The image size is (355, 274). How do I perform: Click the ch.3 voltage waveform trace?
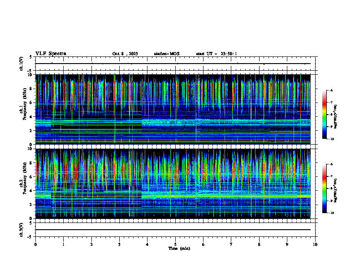(173, 230)
